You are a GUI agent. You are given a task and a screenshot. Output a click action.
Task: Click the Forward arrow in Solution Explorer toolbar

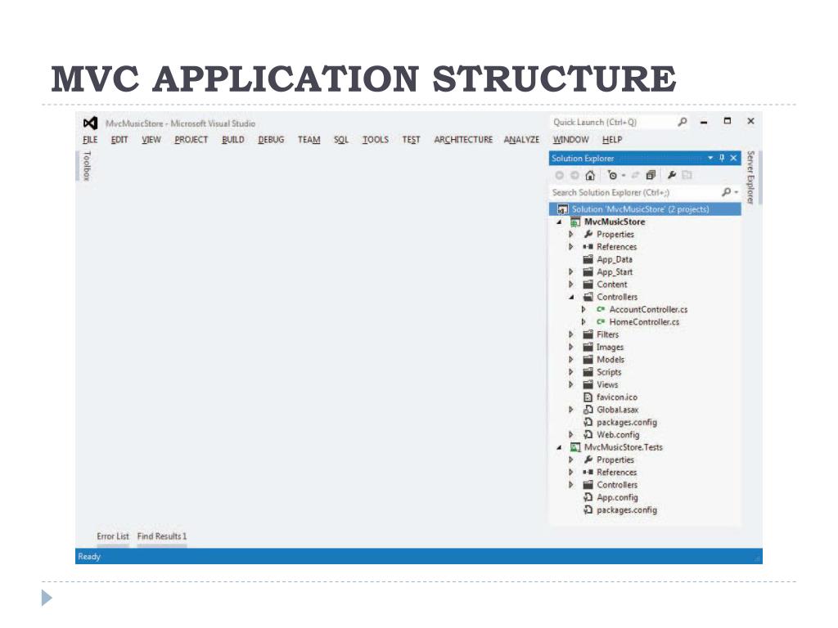(x=574, y=175)
